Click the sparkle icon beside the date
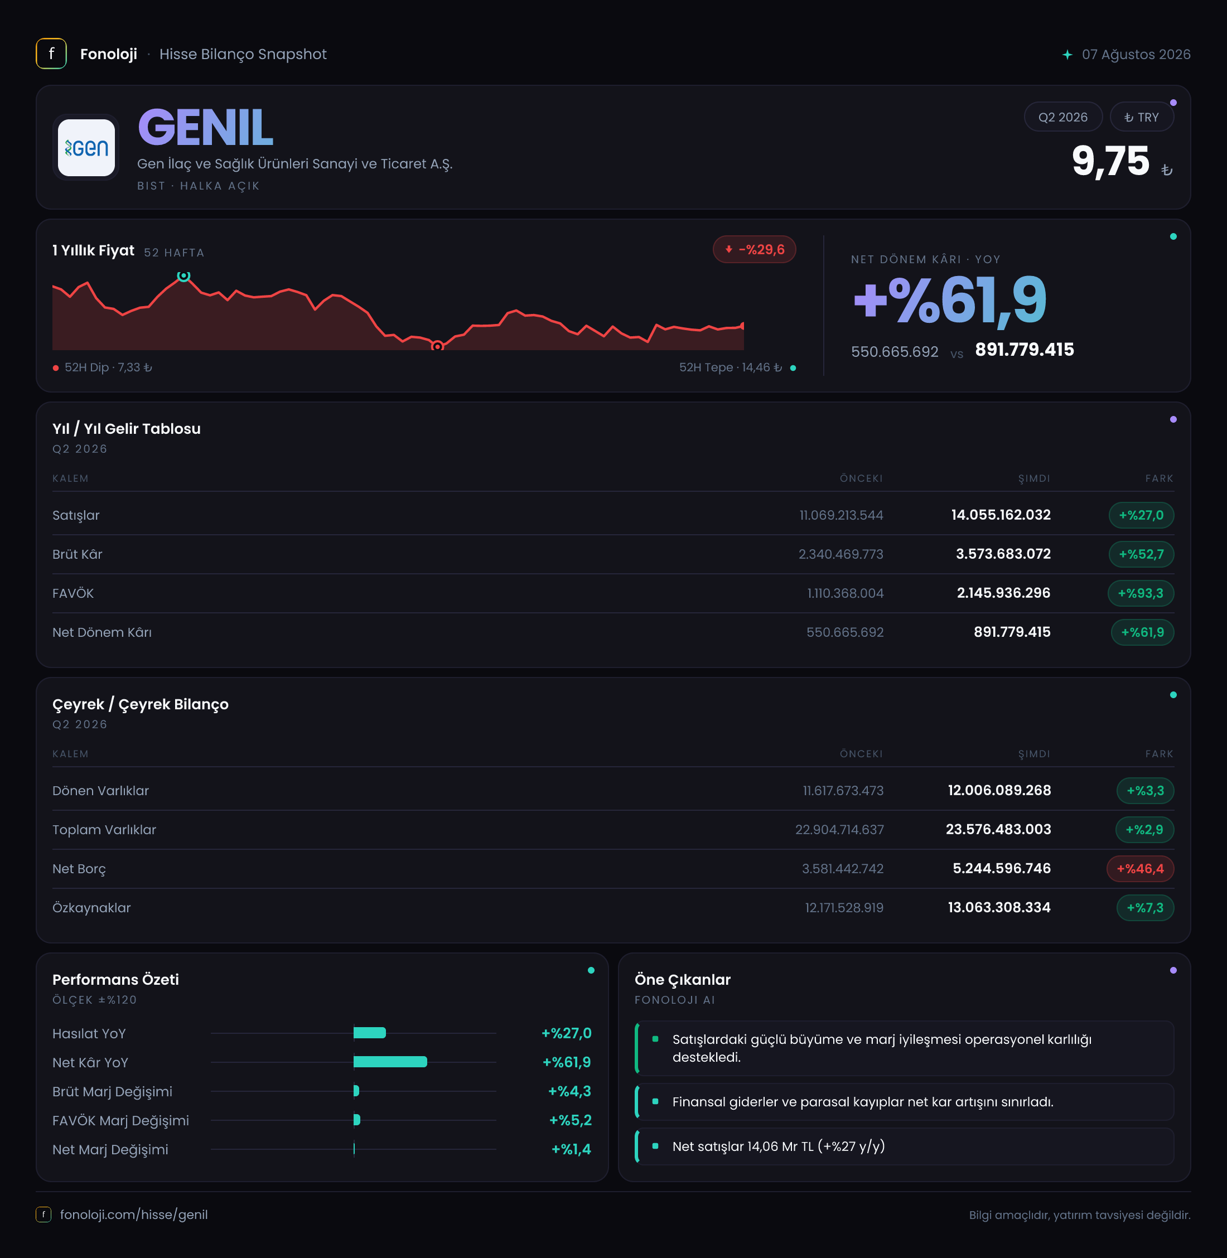Screen dimensions: 1227x1258 [x=1067, y=55]
